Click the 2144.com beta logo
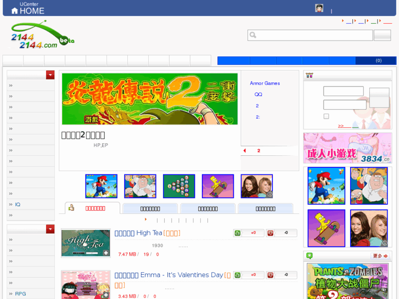The image size is (399, 299). pos(42,35)
